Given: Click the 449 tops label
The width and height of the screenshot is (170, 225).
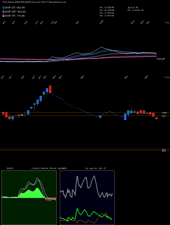Looking at the screenshot, I should 14,23.
